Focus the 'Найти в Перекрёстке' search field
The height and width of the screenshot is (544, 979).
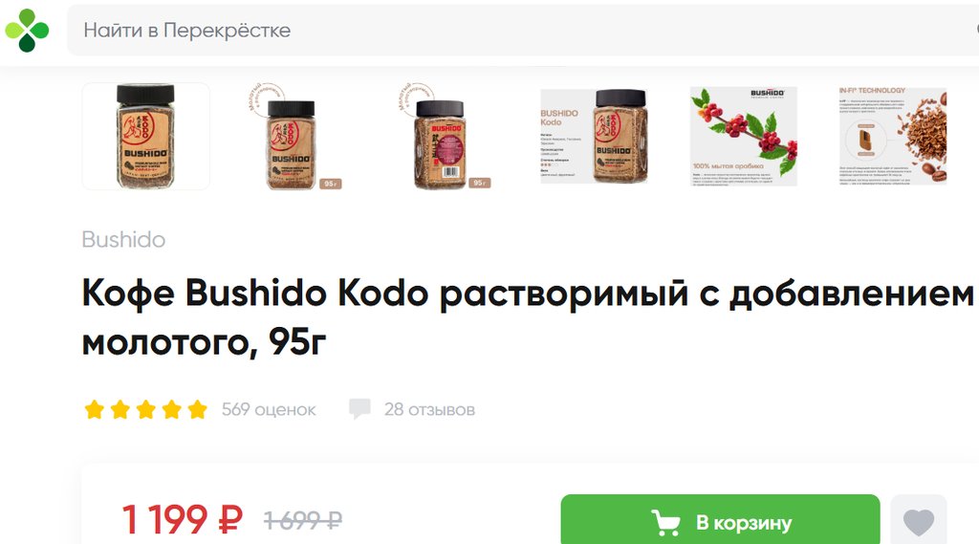(x=523, y=30)
